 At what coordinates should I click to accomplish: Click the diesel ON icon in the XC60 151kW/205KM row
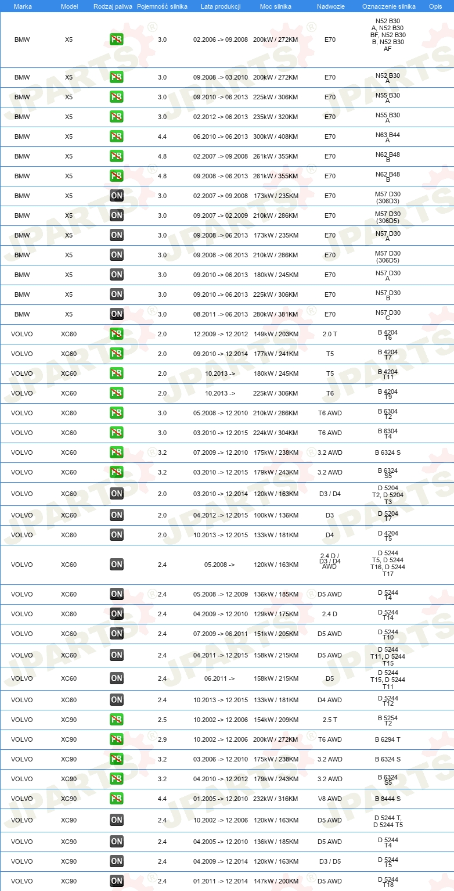pyautogui.click(x=117, y=634)
